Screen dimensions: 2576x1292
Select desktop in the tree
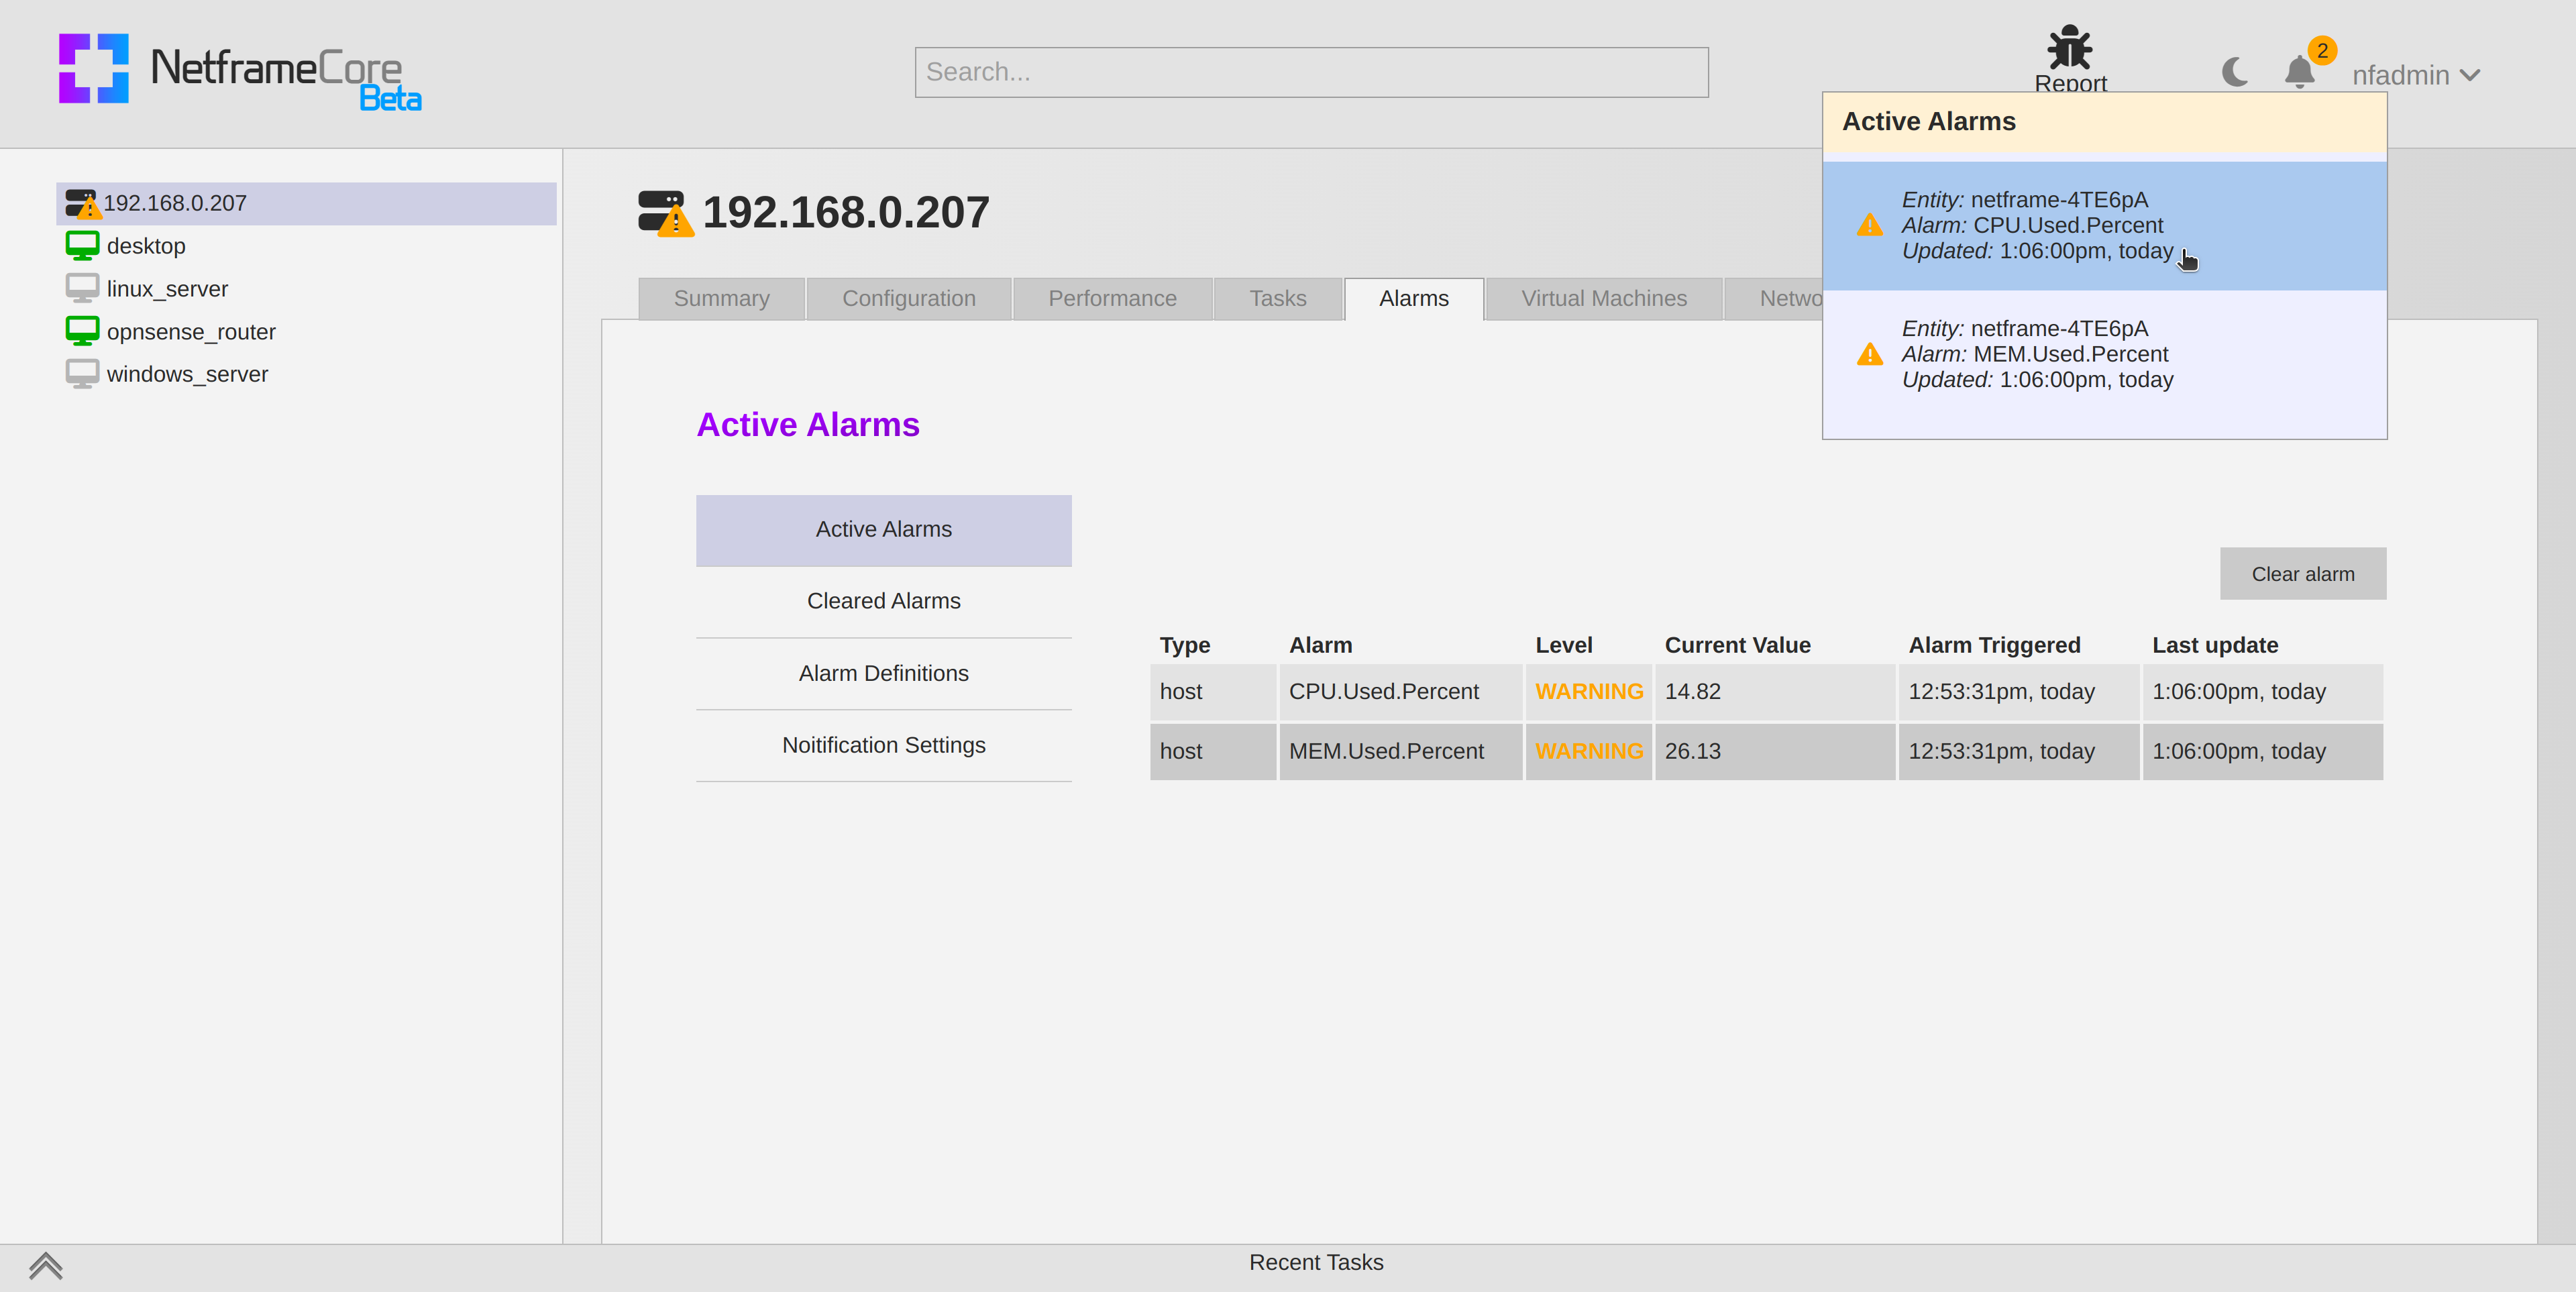tap(146, 246)
